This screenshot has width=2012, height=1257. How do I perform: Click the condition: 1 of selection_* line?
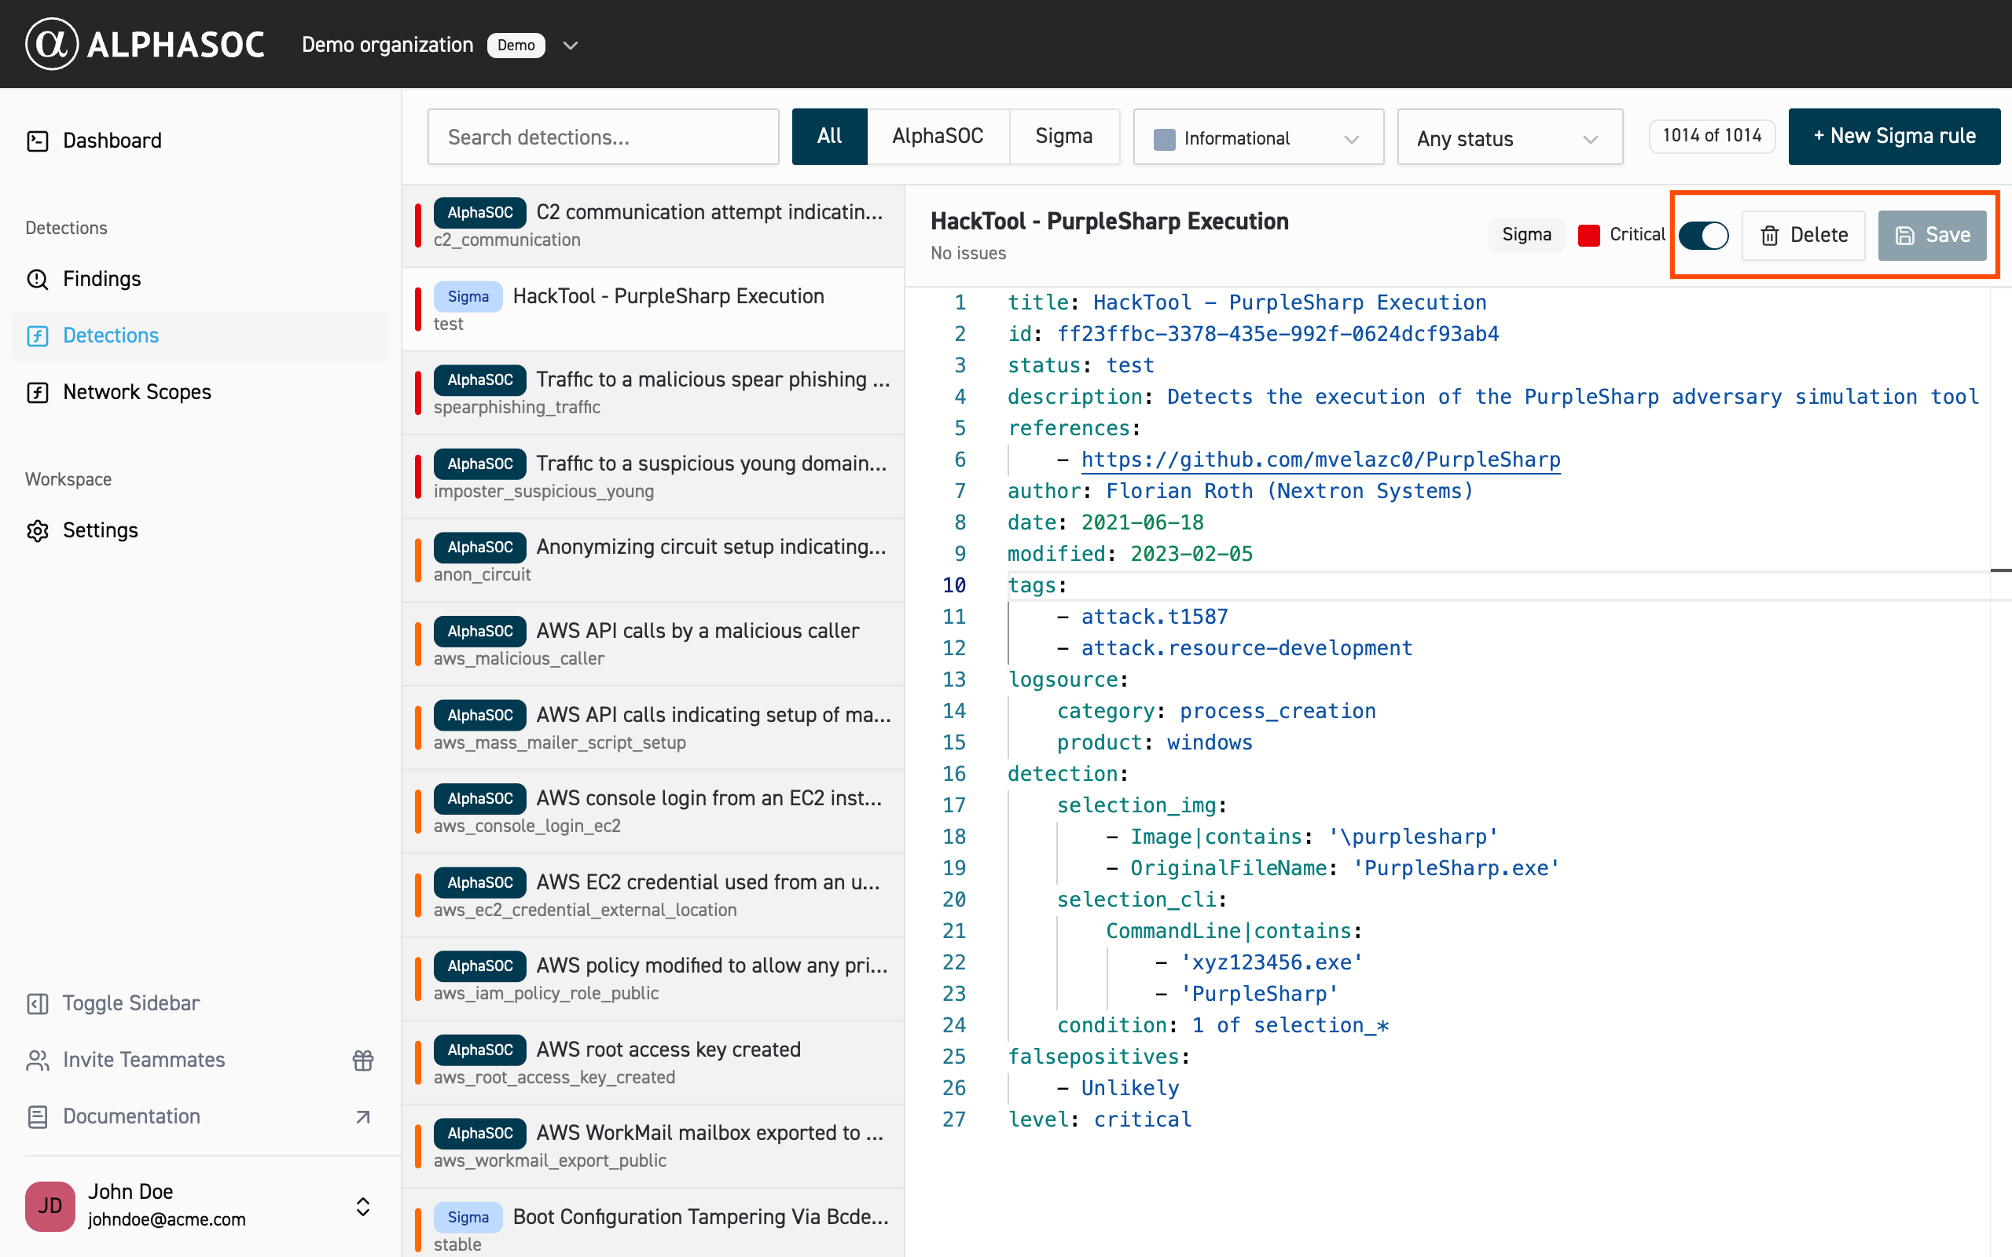coord(1222,1025)
